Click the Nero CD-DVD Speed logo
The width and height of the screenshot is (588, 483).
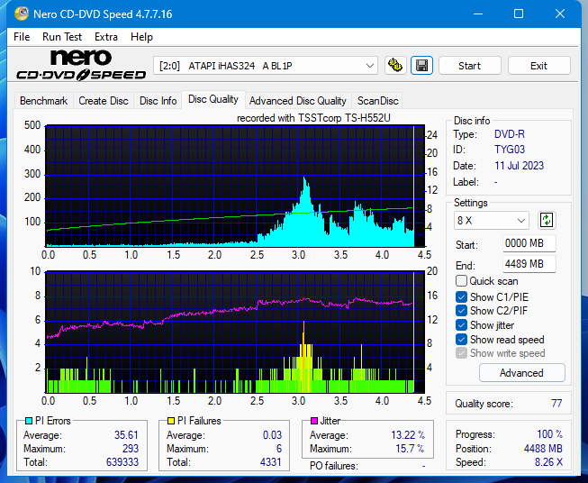coord(81,65)
